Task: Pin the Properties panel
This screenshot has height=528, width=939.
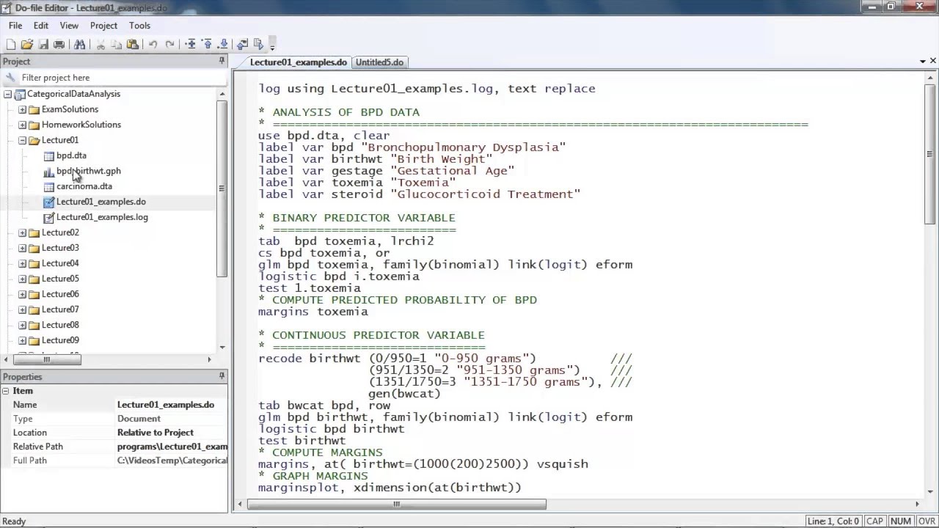Action: (222, 376)
